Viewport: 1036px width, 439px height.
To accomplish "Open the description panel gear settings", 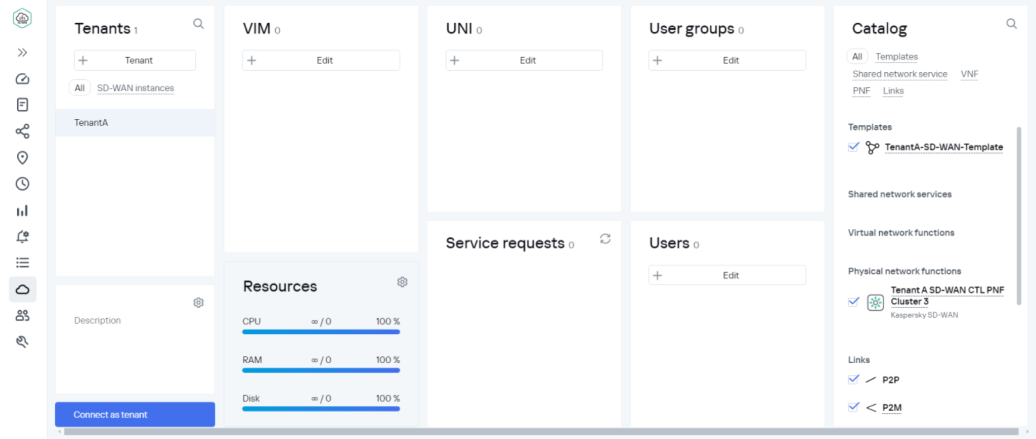I will tap(198, 303).
